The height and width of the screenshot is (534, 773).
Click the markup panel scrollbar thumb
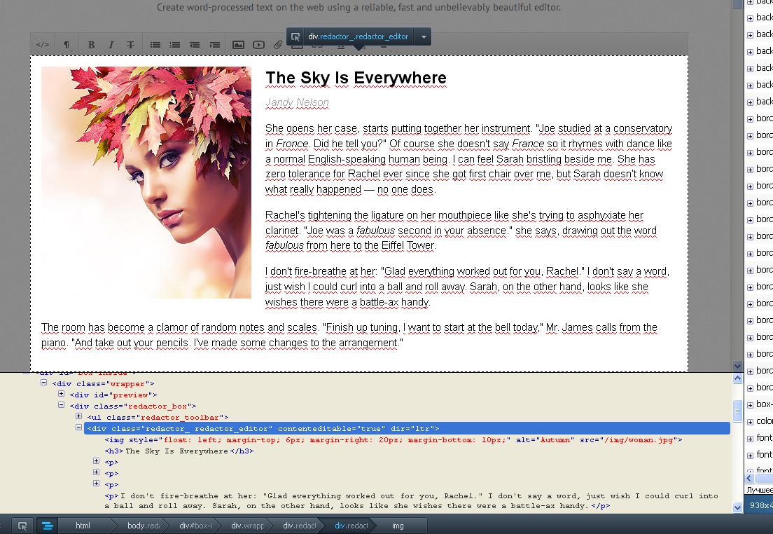(738, 411)
